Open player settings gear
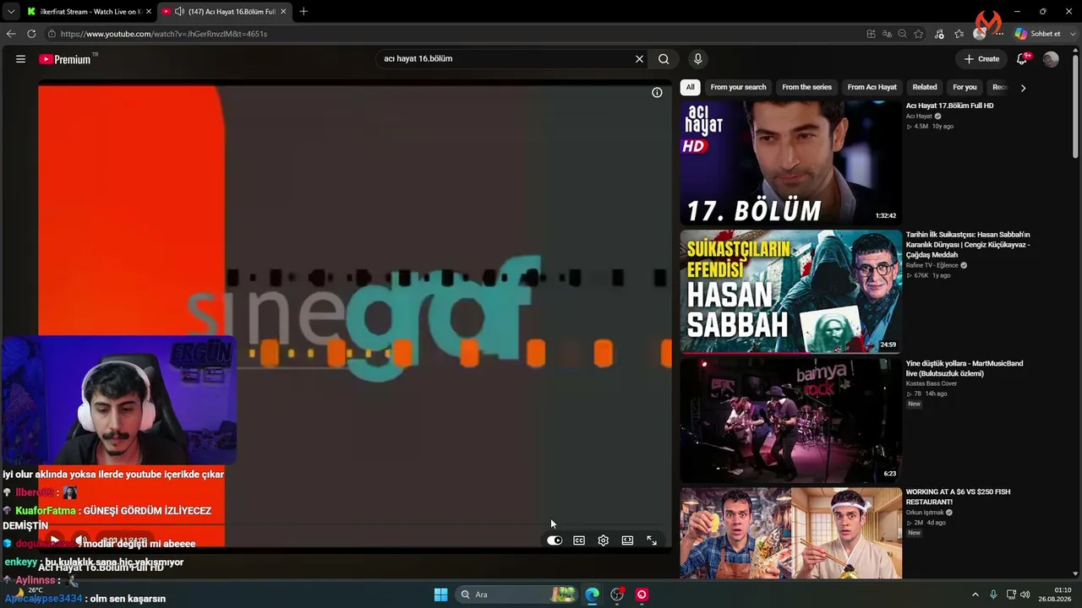 (603, 540)
